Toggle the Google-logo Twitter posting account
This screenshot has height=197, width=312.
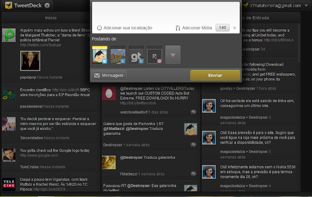tap(118, 55)
